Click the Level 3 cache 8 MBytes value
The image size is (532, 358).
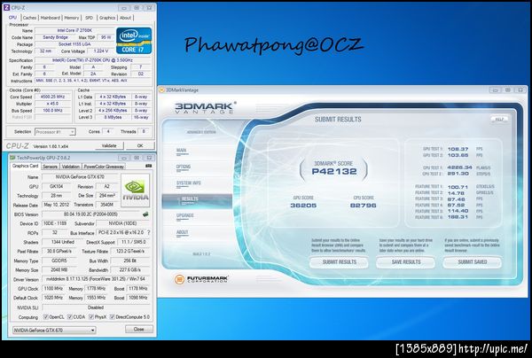113,117
